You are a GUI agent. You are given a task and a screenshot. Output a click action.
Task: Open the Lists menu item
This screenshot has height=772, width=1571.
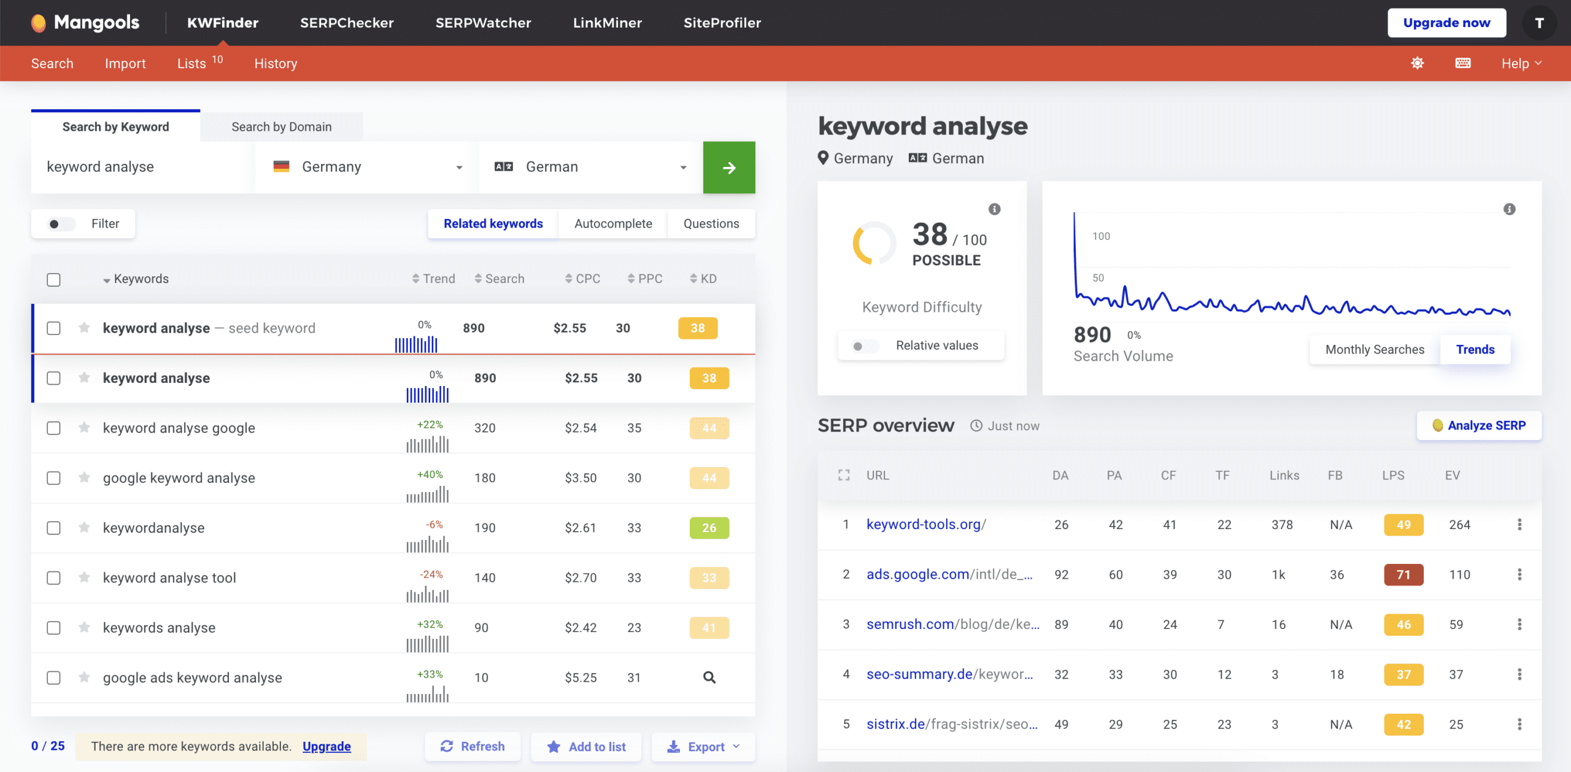(200, 63)
